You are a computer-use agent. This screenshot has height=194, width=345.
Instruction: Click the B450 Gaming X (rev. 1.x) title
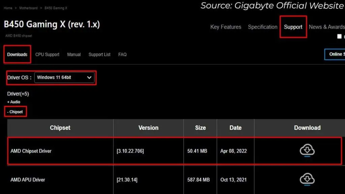[52, 24]
